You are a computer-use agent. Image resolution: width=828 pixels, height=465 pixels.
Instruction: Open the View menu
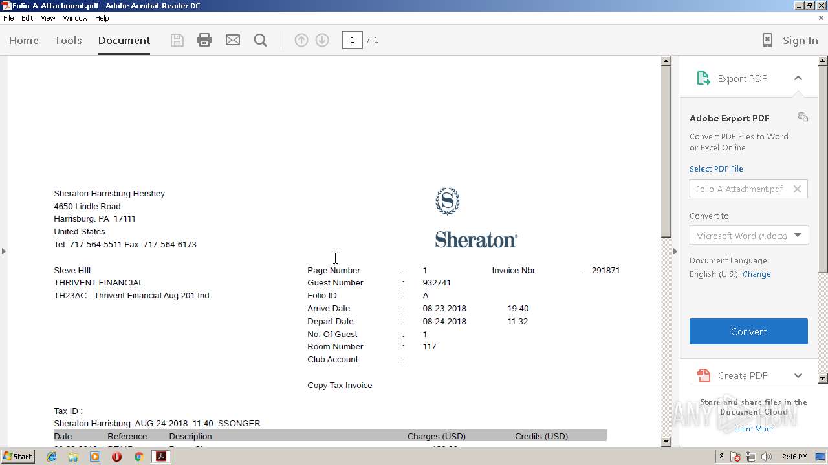[48, 18]
